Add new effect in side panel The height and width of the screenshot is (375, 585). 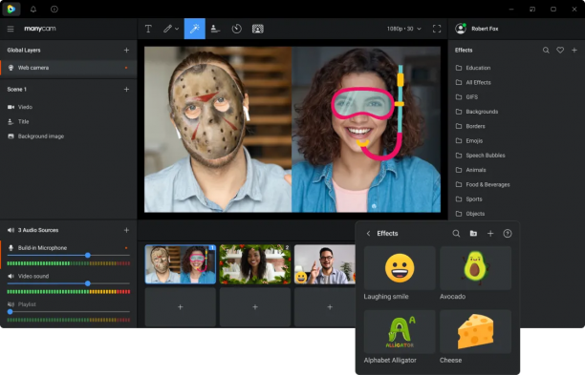click(x=574, y=50)
